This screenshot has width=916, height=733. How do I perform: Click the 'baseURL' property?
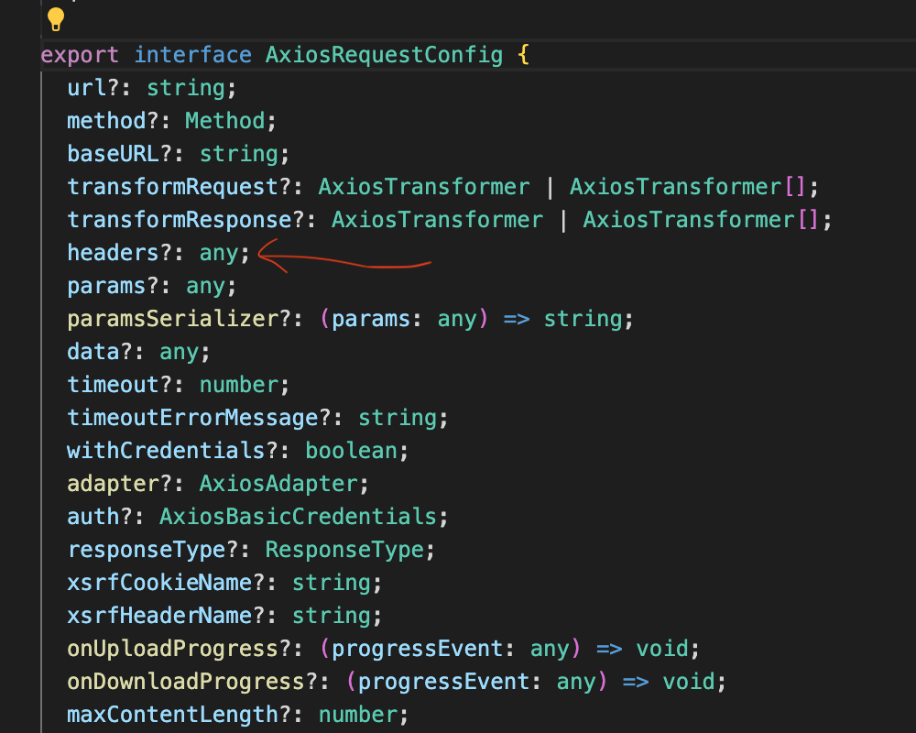(113, 154)
